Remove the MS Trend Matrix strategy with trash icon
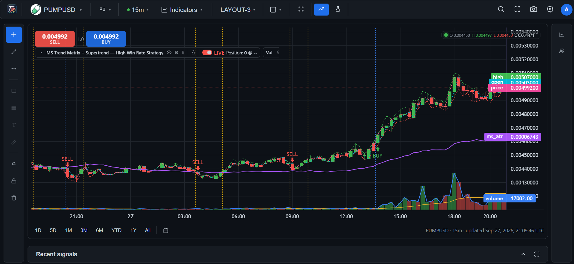This screenshot has height=264, width=574. (183, 53)
